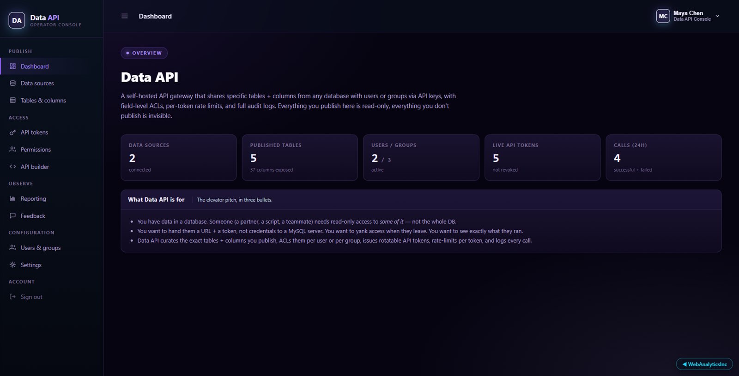
Task: Click the Reporting bar chart icon
Action: (x=13, y=199)
